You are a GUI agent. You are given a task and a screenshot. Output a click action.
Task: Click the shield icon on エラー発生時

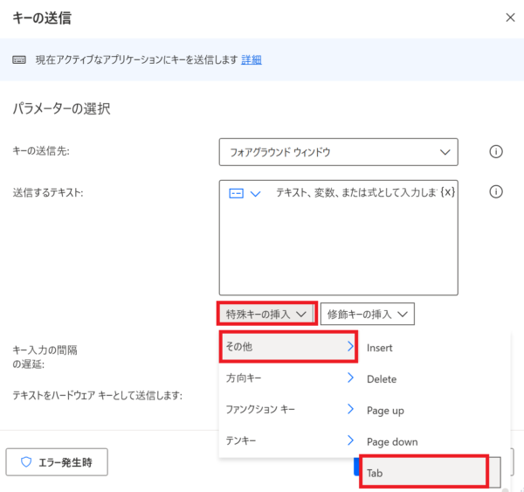click(x=26, y=462)
